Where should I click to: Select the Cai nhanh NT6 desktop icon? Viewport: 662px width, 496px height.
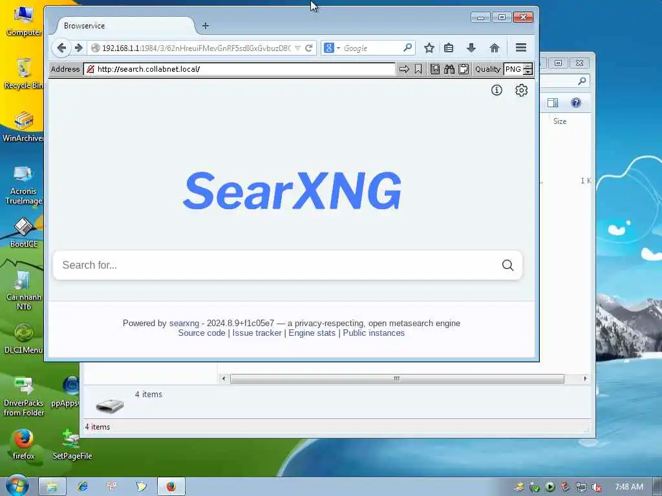coord(24,290)
